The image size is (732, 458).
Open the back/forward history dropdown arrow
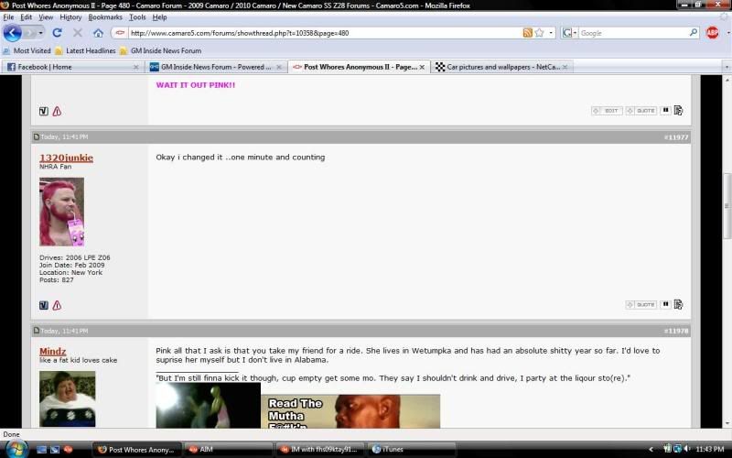39,33
